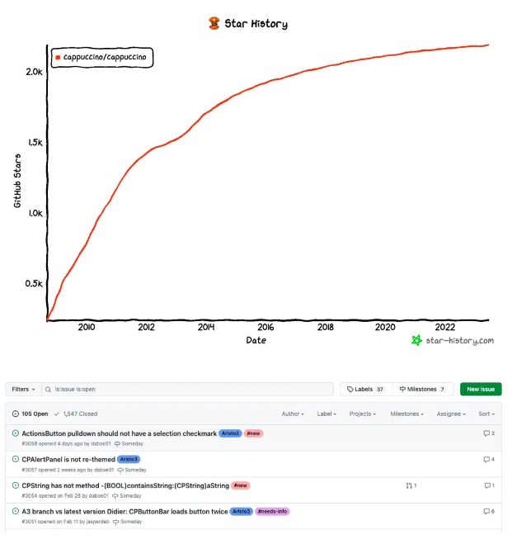517x539 pixels.
Task: Click open-issue icon beside CPAlertPanel issue
Action: coord(16,458)
